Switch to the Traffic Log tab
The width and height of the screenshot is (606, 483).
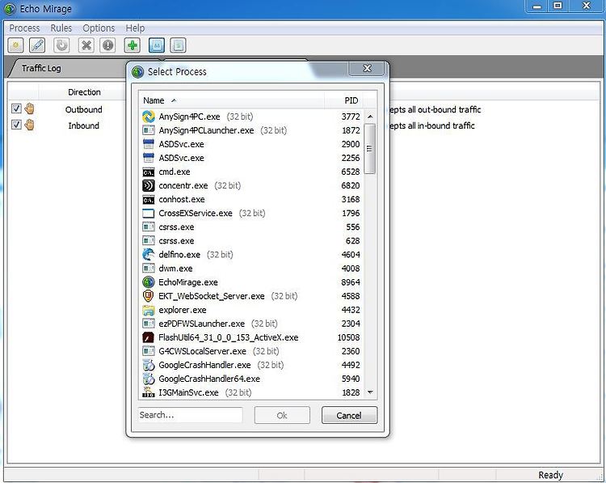click(41, 69)
